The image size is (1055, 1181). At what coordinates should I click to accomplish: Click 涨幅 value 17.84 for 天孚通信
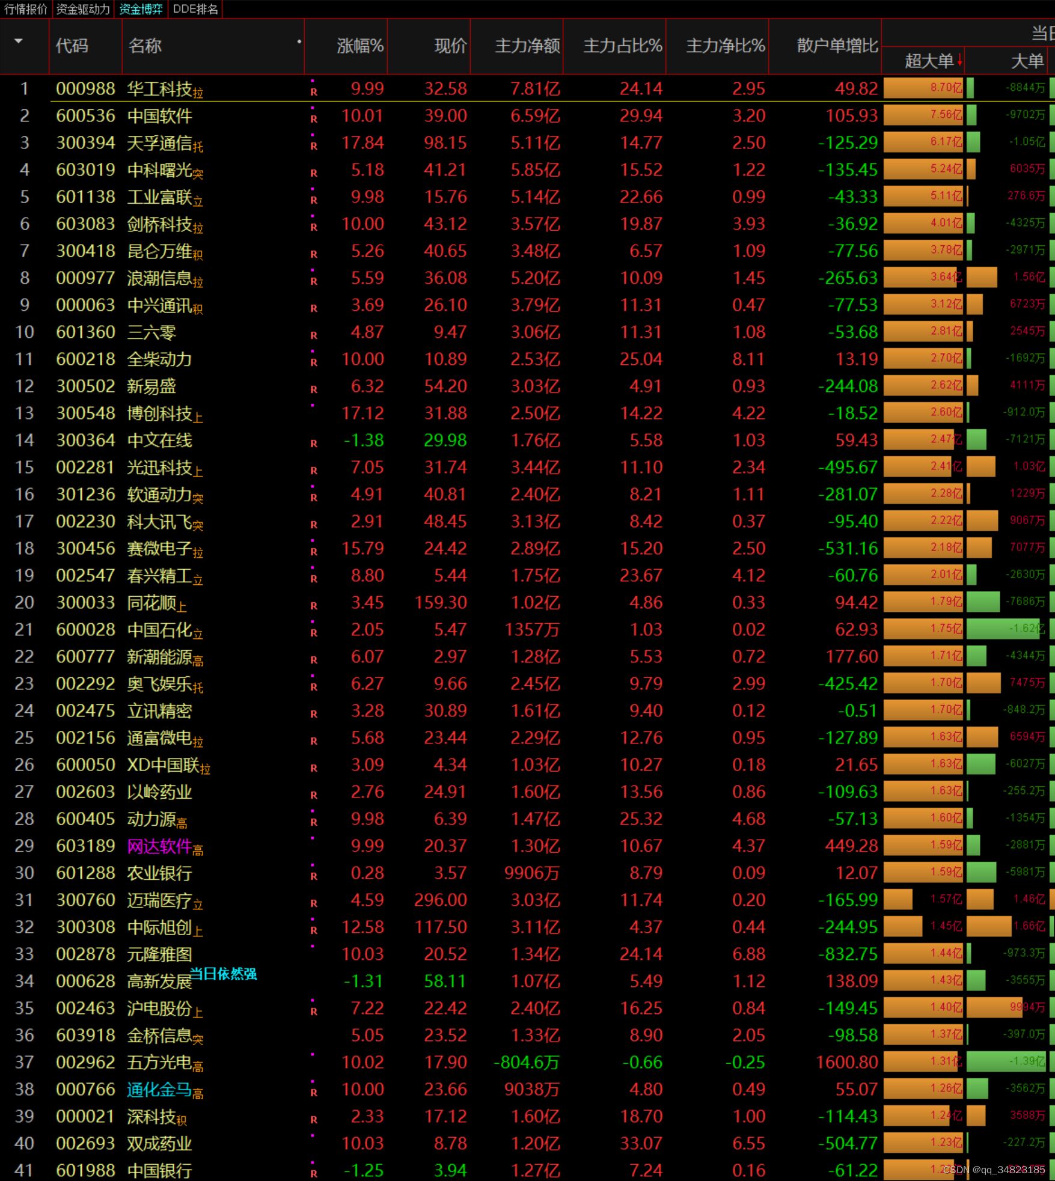(362, 143)
